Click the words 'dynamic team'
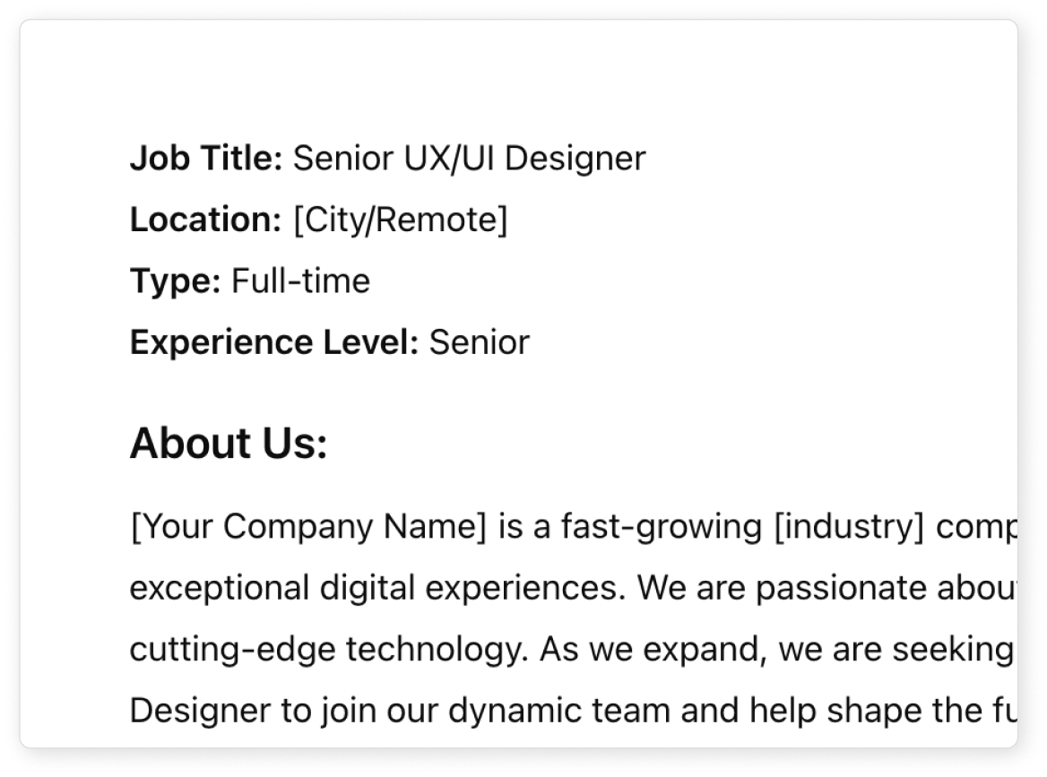This screenshot has height=777, width=1047. click(x=559, y=711)
